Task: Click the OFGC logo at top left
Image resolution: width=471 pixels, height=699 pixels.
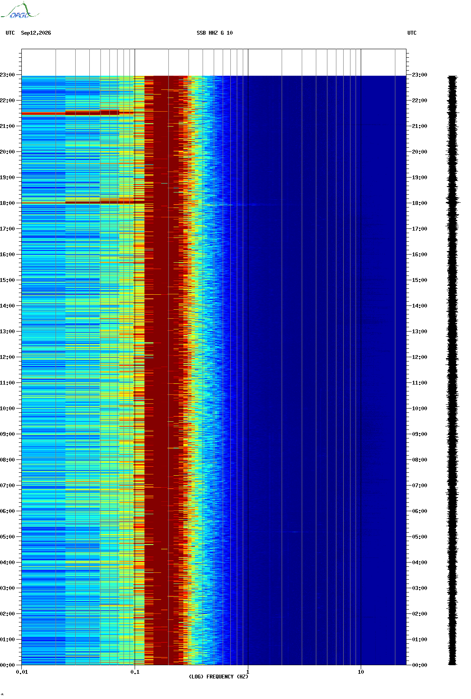Action: point(20,11)
